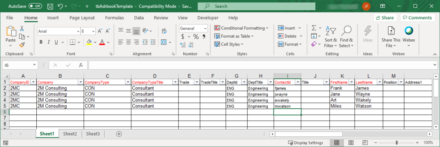Switch to Sheet2 worksheet tab
The width and height of the screenshot is (440, 147).
(70, 134)
